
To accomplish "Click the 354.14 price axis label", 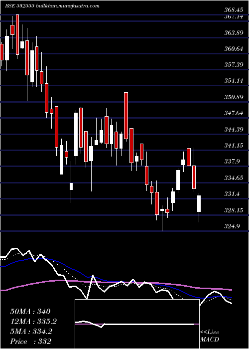I will pyautogui.click(x=234, y=81).
